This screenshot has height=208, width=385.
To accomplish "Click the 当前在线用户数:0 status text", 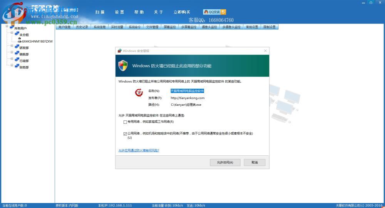I will pos(15,205).
